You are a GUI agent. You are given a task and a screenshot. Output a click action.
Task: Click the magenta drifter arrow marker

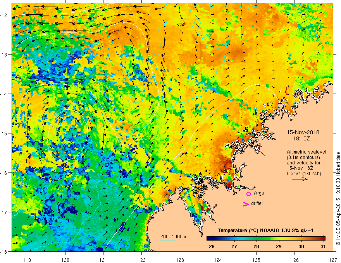click(x=246, y=204)
